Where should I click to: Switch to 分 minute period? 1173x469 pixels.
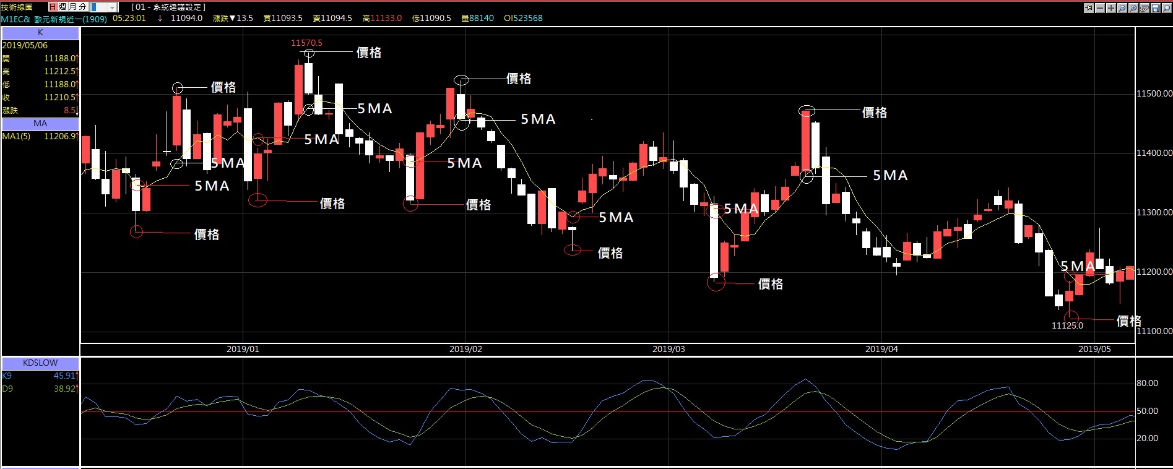pyautogui.click(x=82, y=7)
